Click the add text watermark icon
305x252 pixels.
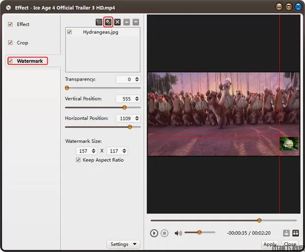pos(99,22)
